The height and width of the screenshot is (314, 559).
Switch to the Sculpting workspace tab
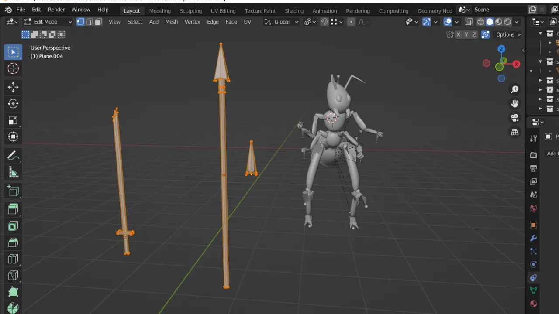pyautogui.click(x=191, y=11)
